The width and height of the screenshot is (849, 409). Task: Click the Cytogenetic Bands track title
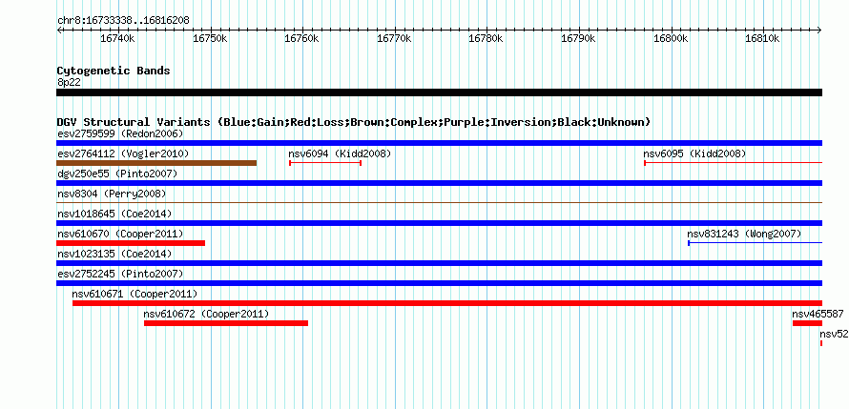pyautogui.click(x=114, y=71)
